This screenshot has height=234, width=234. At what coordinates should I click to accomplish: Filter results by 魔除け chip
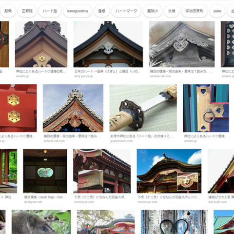point(153,11)
